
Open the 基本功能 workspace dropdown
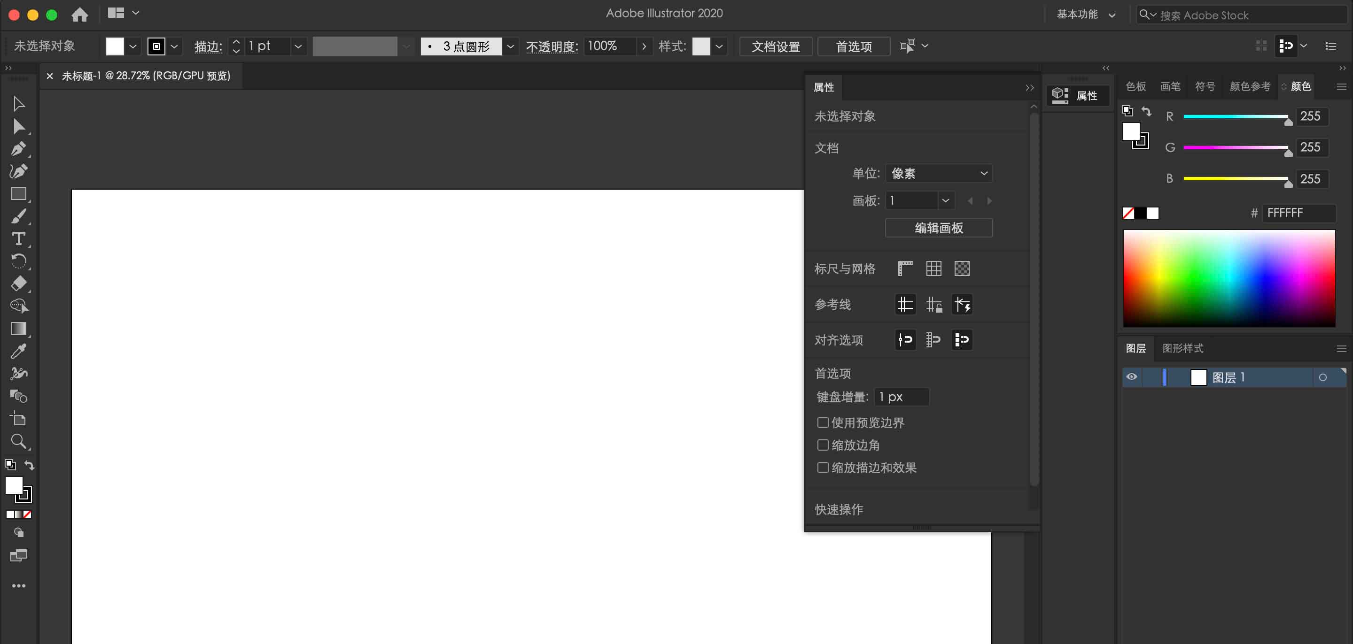1085,15
